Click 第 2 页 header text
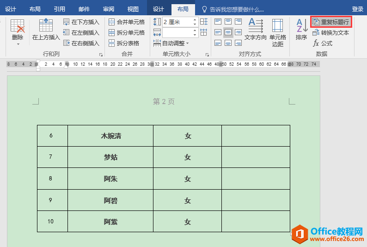 [x=164, y=102]
